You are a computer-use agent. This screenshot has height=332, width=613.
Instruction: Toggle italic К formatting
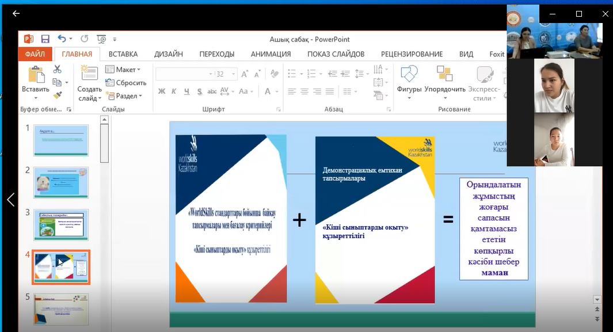[174, 91]
